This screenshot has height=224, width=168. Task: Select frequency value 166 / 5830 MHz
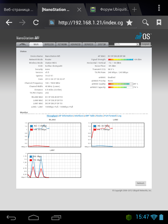click(x=53, y=83)
